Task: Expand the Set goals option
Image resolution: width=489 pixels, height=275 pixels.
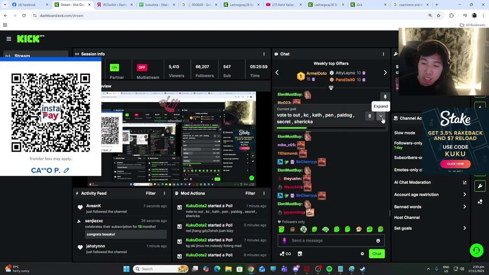Action: coord(430,228)
